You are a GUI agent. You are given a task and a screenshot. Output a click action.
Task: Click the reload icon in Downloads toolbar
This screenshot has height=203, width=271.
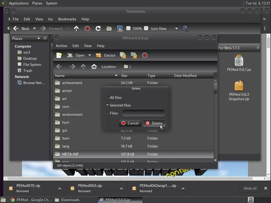point(98,29)
